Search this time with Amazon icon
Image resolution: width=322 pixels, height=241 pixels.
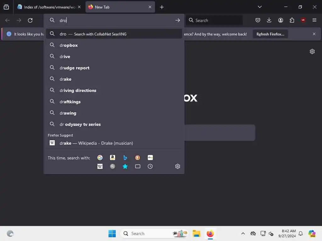point(112,158)
